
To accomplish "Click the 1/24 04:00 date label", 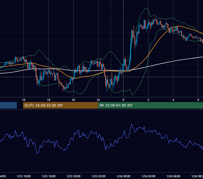I will click(173, 176).
